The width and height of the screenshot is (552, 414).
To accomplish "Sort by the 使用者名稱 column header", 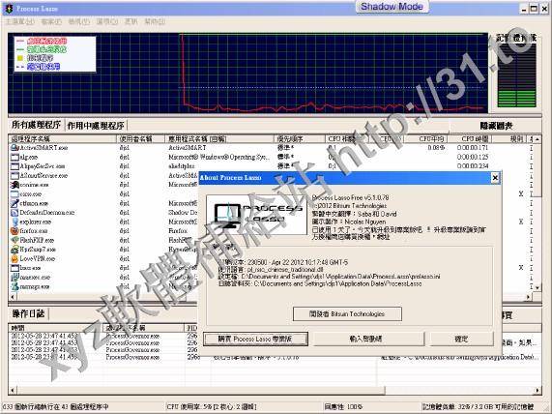I will pyautogui.click(x=140, y=139).
